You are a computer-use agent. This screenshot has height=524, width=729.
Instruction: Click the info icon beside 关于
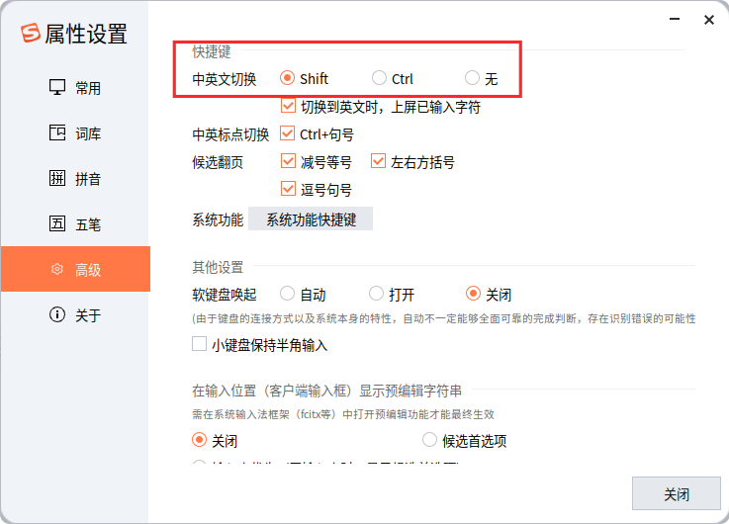(57, 314)
